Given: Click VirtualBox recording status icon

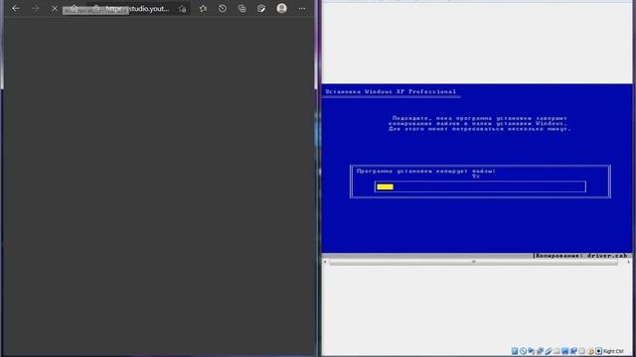Looking at the screenshot, I should coord(573,351).
